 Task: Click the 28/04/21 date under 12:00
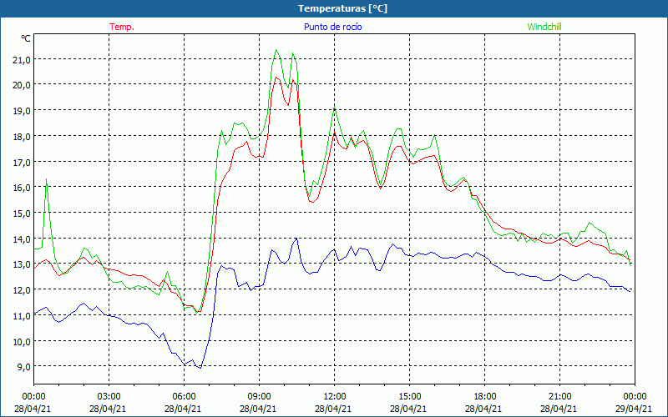pos(333,409)
